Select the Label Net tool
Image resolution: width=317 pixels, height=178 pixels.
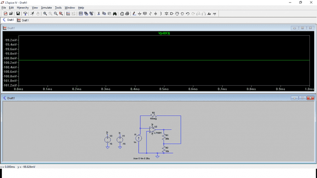pos(145,13)
